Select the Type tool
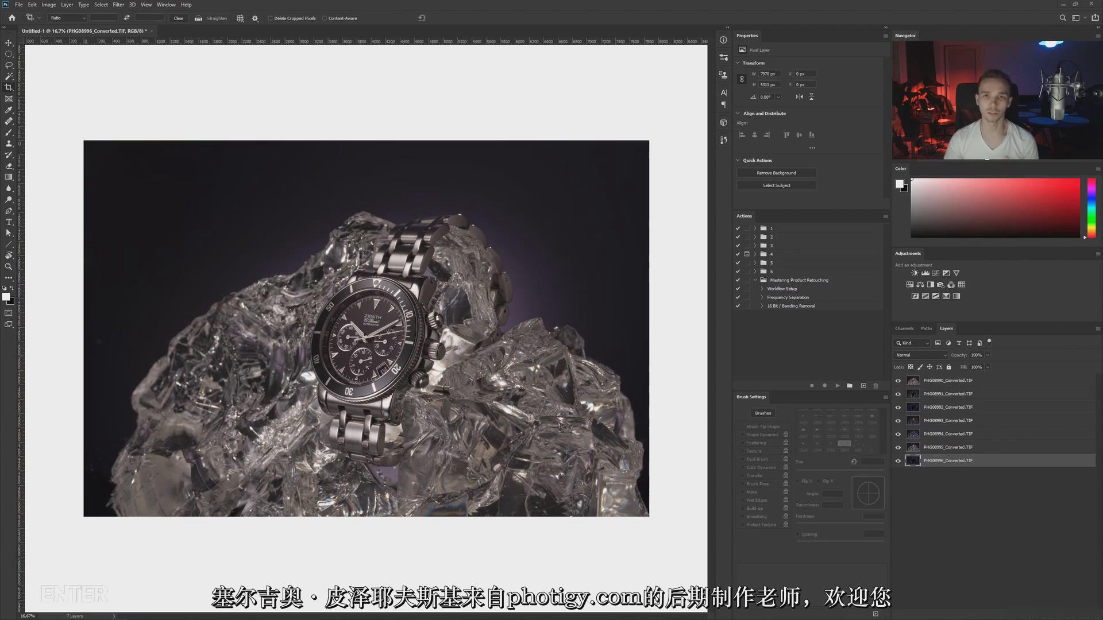This screenshot has width=1103, height=620. click(x=9, y=222)
